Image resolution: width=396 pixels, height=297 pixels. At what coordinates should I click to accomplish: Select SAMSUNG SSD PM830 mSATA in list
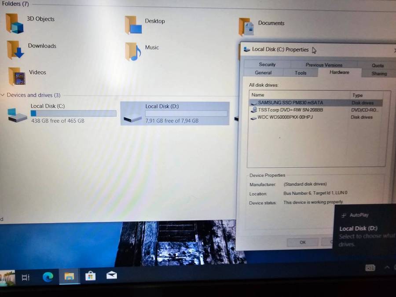click(290, 103)
